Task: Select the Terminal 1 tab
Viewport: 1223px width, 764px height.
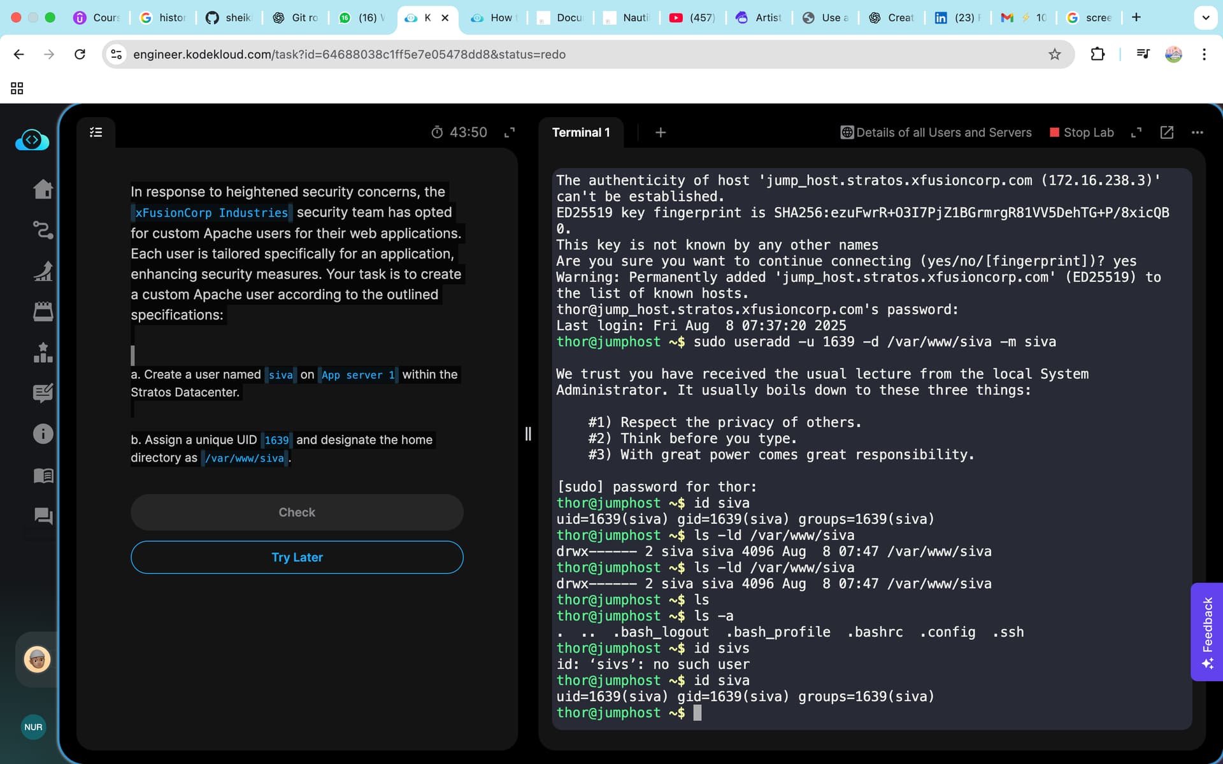Action: click(x=580, y=132)
